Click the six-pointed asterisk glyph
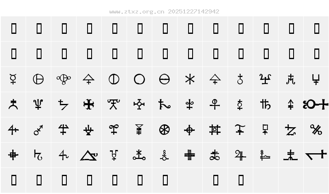The image size is (329, 194). point(190,79)
